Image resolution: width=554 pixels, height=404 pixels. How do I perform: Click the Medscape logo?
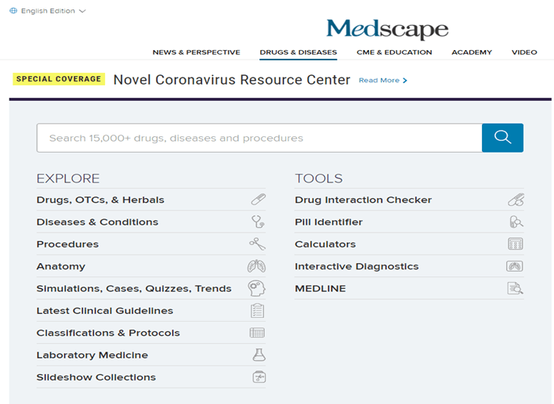(387, 29)
